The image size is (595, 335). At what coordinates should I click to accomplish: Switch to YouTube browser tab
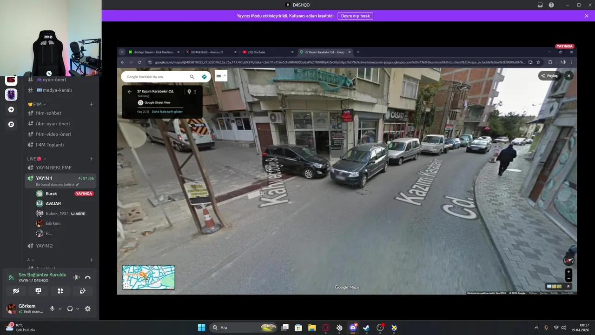point(267,52)
